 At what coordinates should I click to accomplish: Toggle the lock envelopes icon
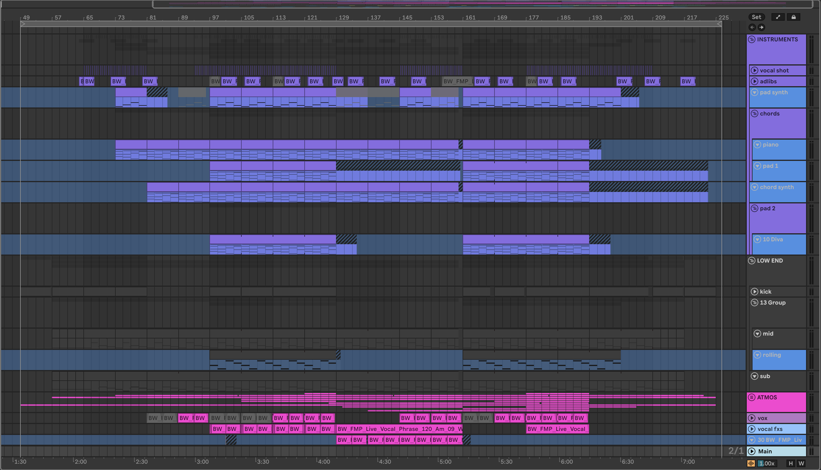[793, 17]
